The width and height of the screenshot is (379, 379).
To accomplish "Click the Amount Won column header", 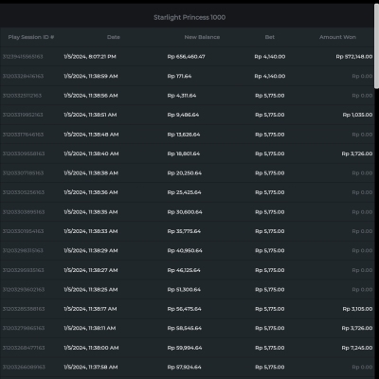I will [x=337, y=37].
